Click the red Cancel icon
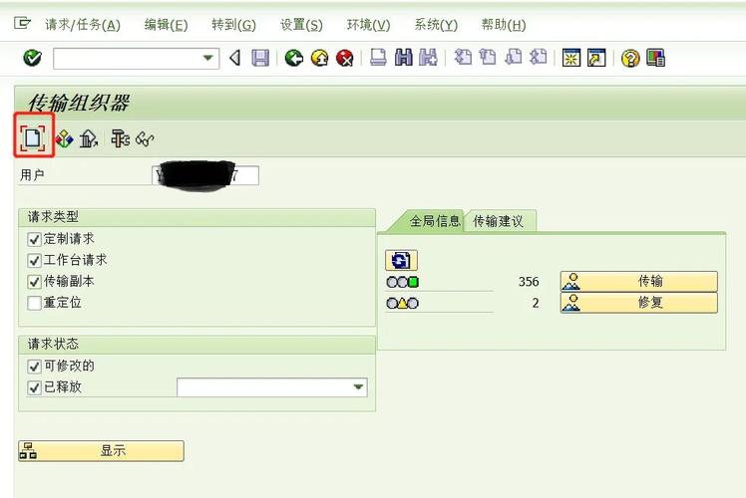The image size is (746, 498). [345, 58]
